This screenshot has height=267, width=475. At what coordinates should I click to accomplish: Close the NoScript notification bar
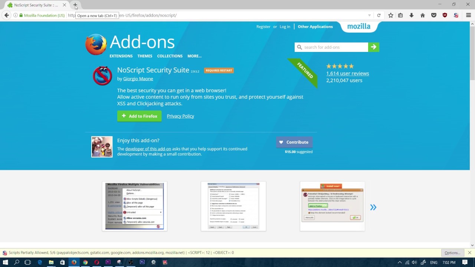point(469,253)
